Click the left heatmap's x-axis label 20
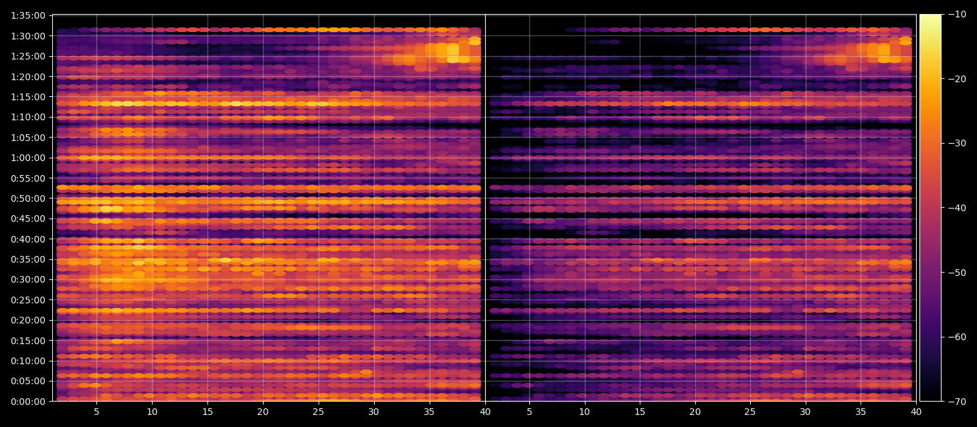977x427 pixels. tap(263, 412)
